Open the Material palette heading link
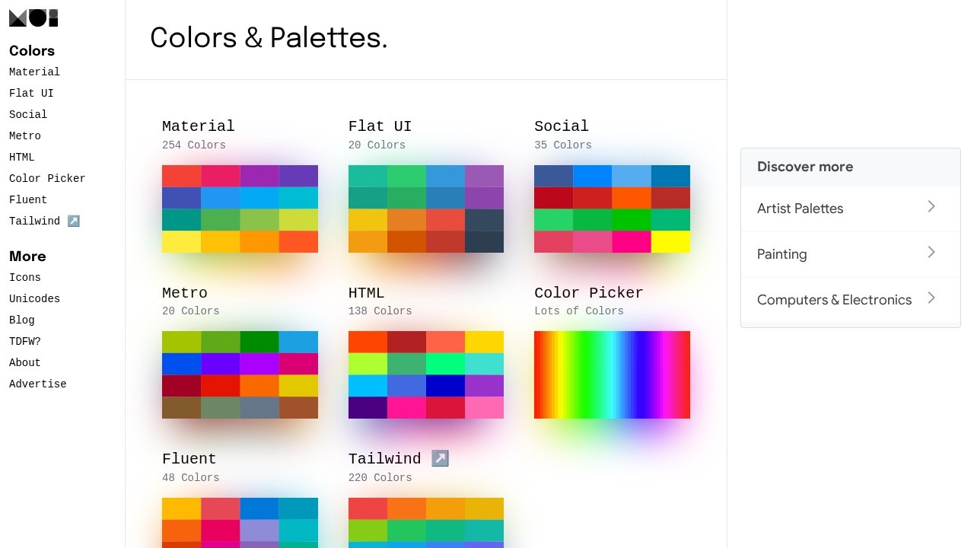Screen dimensions: 974x548 point(198,126)
